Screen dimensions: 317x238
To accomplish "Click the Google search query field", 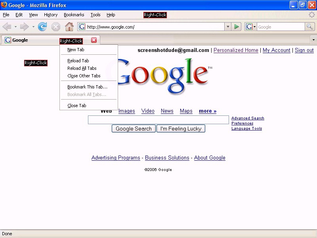I will click(x=158, y=120).
